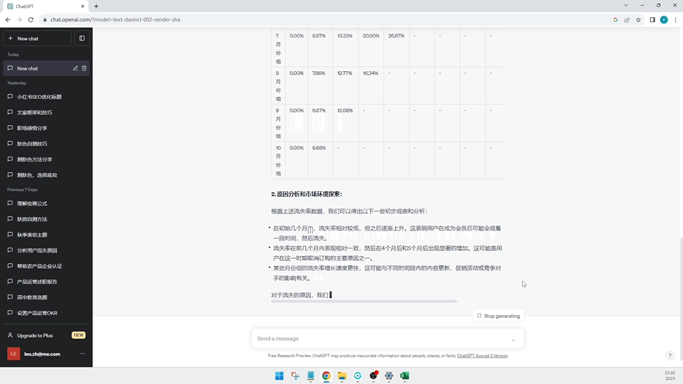
Task: Click the Stop generating button
Action: pyautogui.click(x=498, y=316)
